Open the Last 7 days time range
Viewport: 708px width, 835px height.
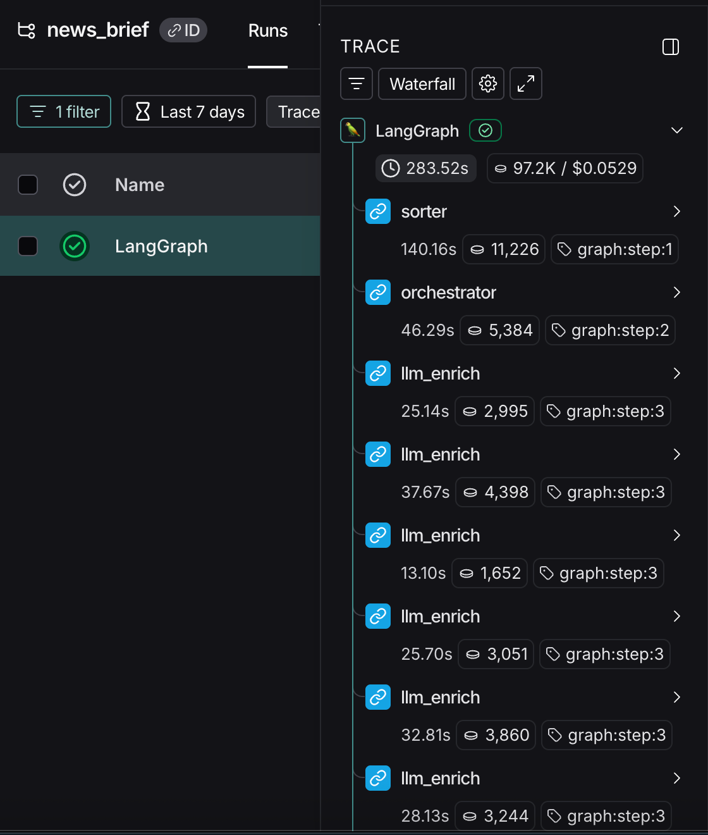tap(188, 111)
